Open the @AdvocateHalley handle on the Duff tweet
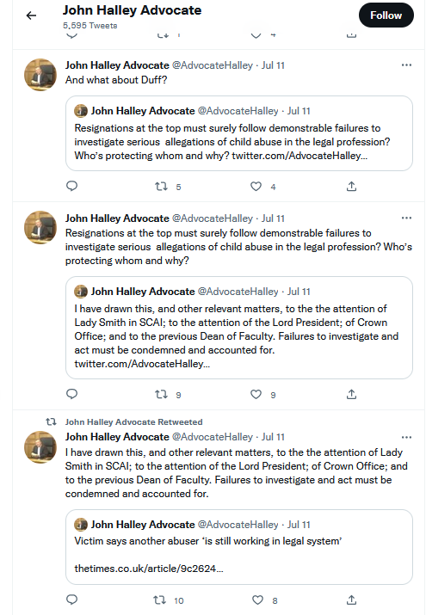The height and width of the screenshot is (615, 426). point(213,65)
